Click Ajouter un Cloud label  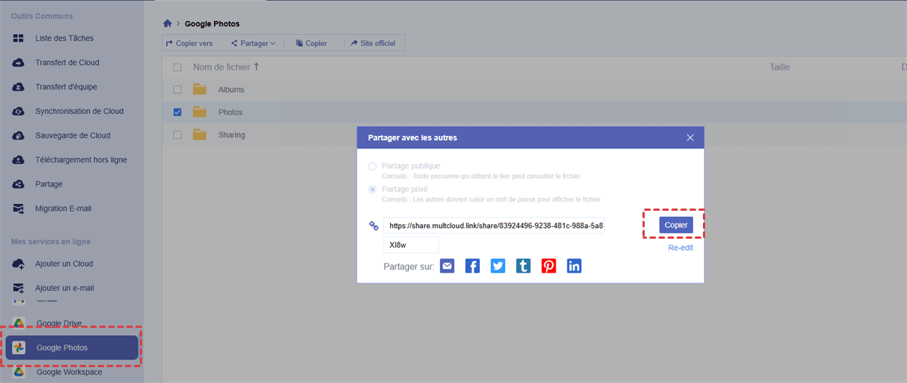point(64,264)
